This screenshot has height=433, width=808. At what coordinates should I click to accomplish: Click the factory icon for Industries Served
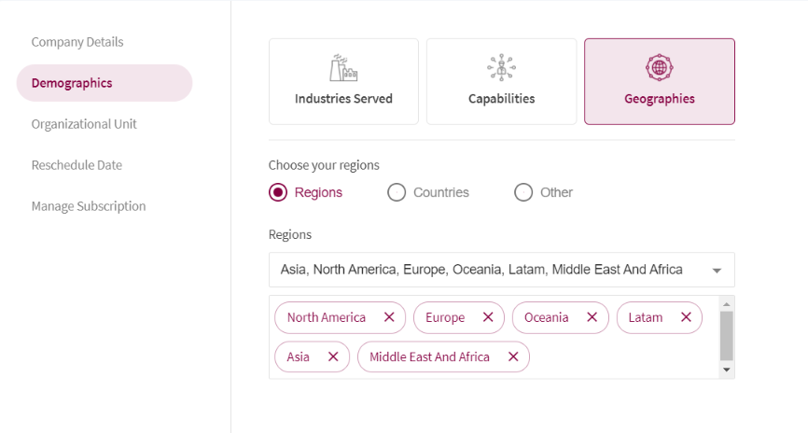tap(343, 67)
